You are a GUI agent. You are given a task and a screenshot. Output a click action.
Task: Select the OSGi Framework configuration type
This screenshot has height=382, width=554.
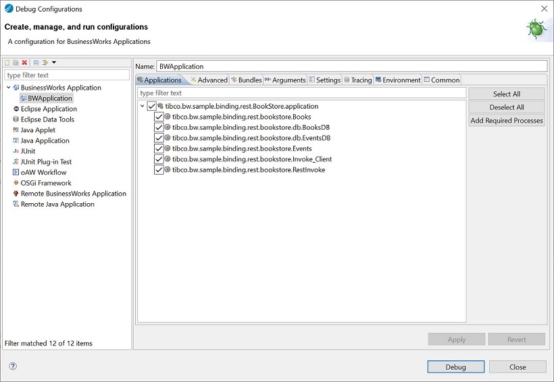(42, 183)
